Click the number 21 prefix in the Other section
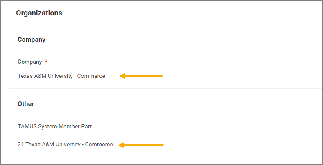323x165 pixels. [x=20, y=144]
